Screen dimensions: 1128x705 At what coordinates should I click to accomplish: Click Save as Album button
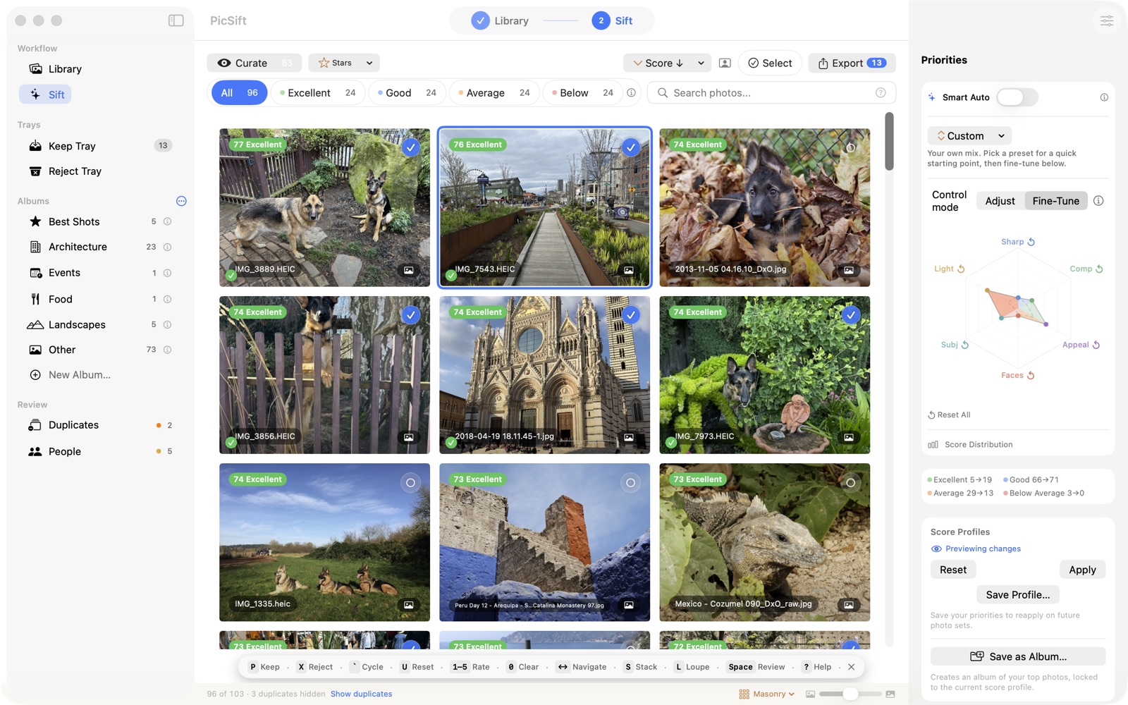click(1018, 656)
